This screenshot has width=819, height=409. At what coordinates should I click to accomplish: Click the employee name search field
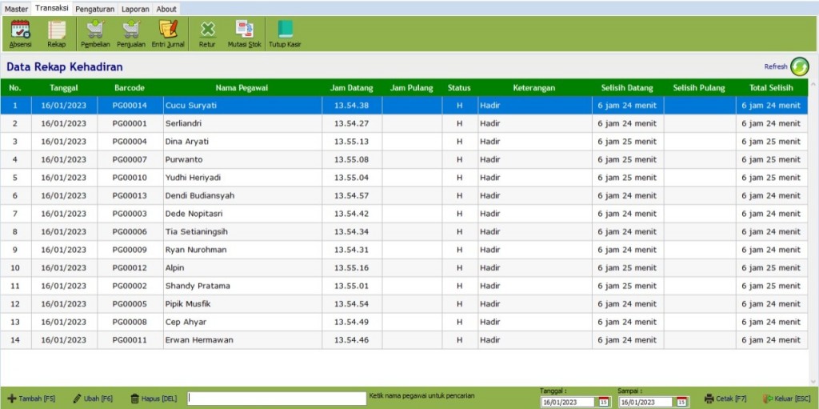pyautogui.click(x=277, y=399)
